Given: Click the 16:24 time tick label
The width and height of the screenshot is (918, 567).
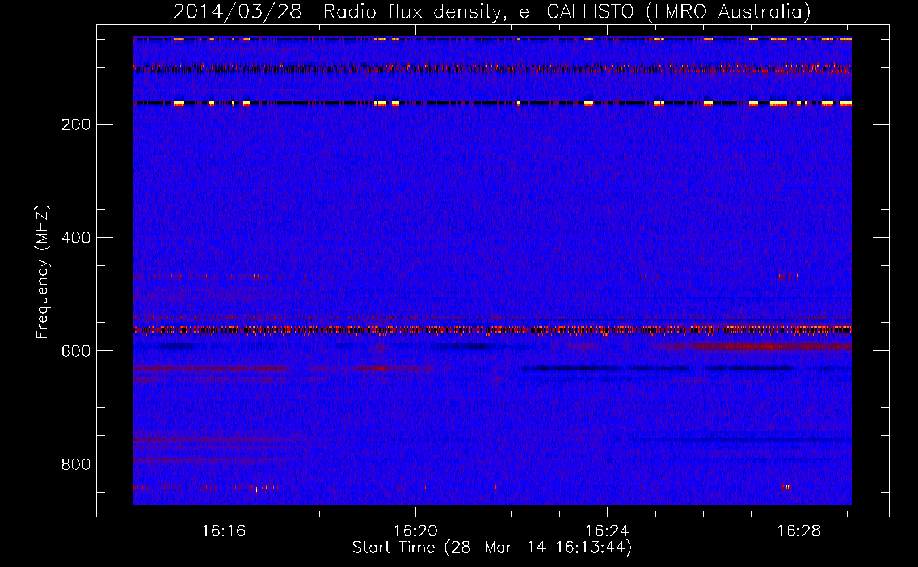Looking at the screenshot, I should [x=607, y=531].
